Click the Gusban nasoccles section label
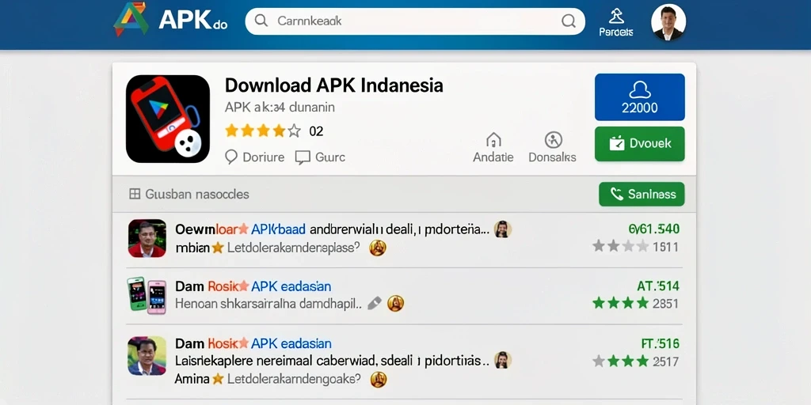The image size is (811, 405). coord(197,195)
